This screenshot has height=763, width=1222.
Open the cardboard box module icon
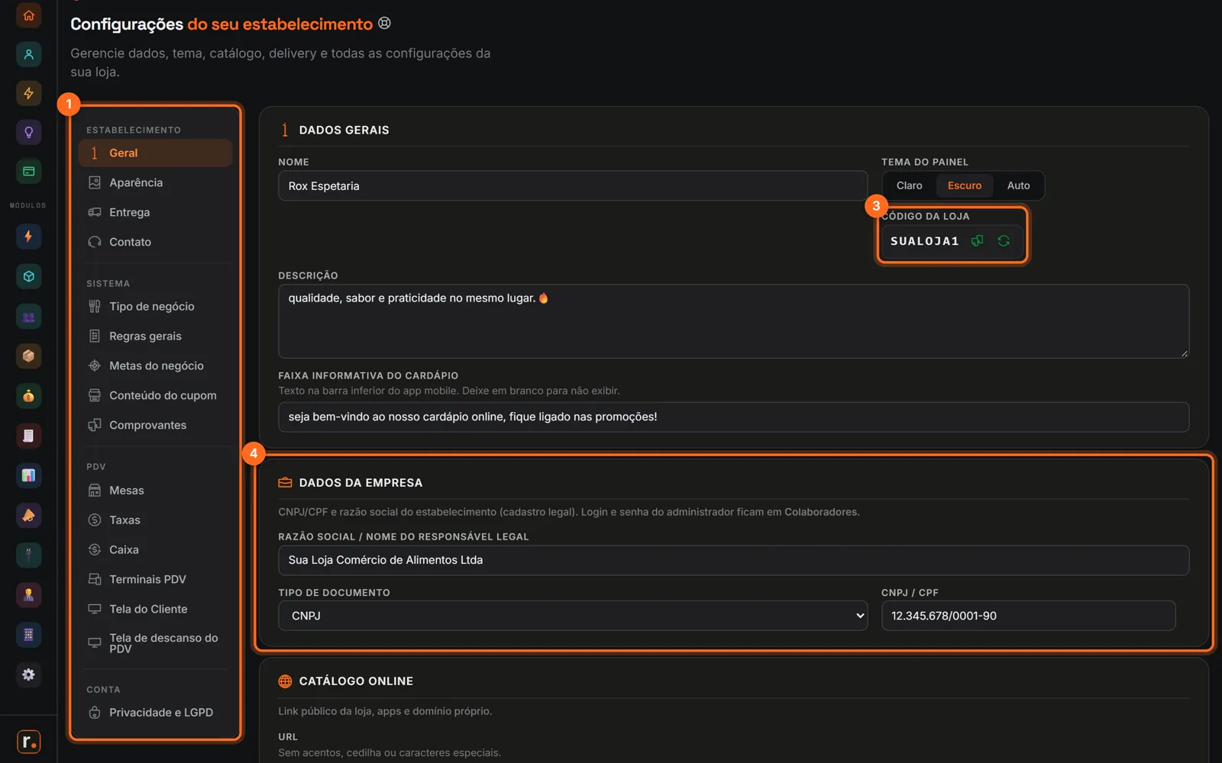click(28, 356)
